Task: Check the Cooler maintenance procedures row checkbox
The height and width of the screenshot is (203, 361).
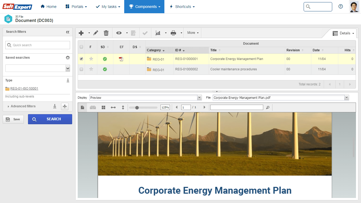Action: point(81,69)
